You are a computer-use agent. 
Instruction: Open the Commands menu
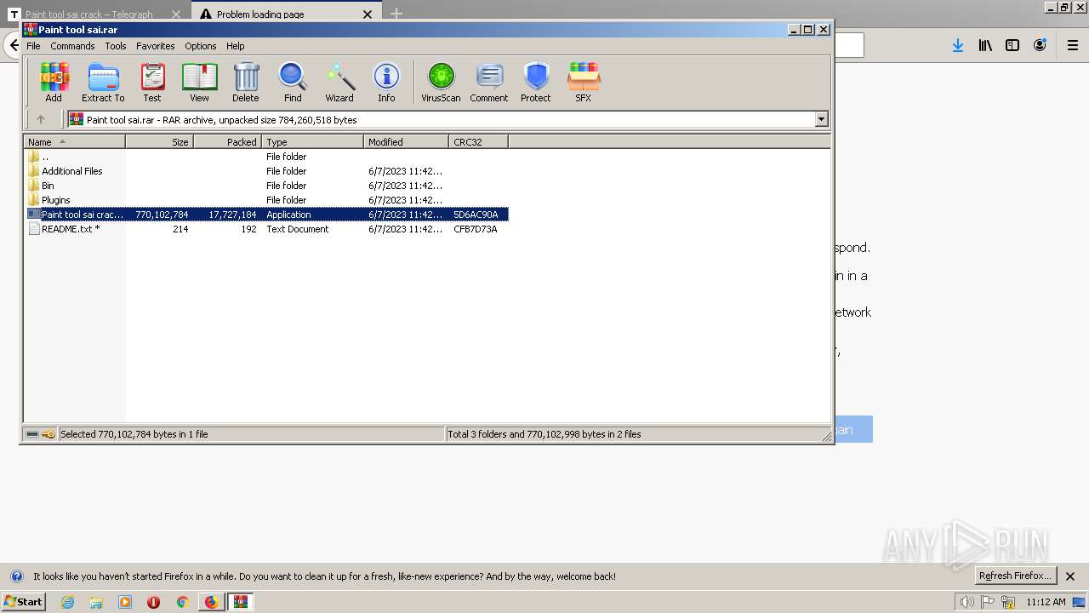pyautogui.click(x=72, y=46)
